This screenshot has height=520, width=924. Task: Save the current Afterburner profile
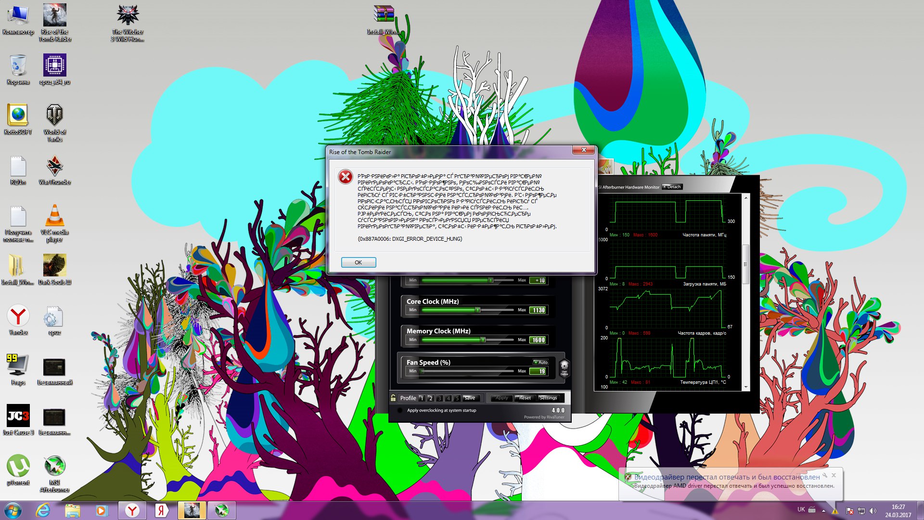coord(470,398)
